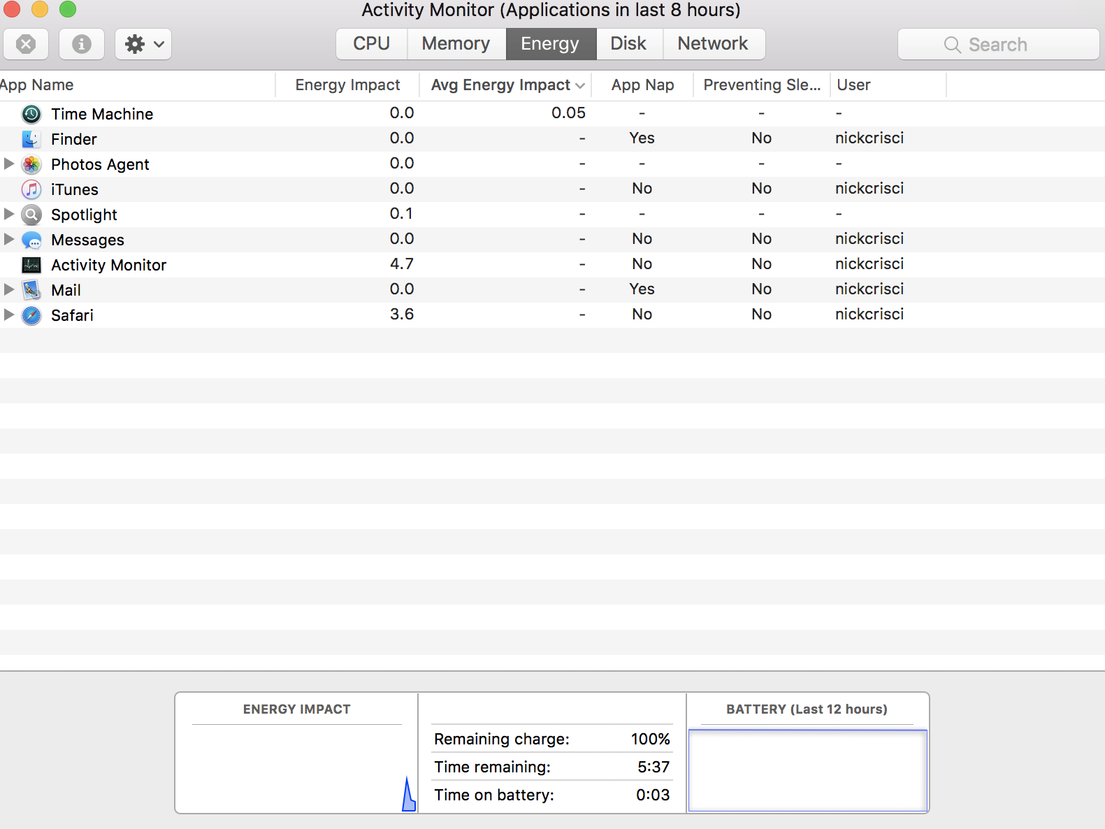Image resolution: width=1105 pixels, height=829 pixels.
Task: Click in the Search field
Action: 998,44
